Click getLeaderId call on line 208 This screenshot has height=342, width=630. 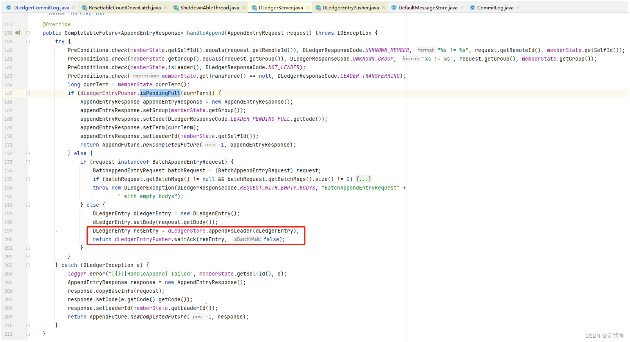coord(188,308)
